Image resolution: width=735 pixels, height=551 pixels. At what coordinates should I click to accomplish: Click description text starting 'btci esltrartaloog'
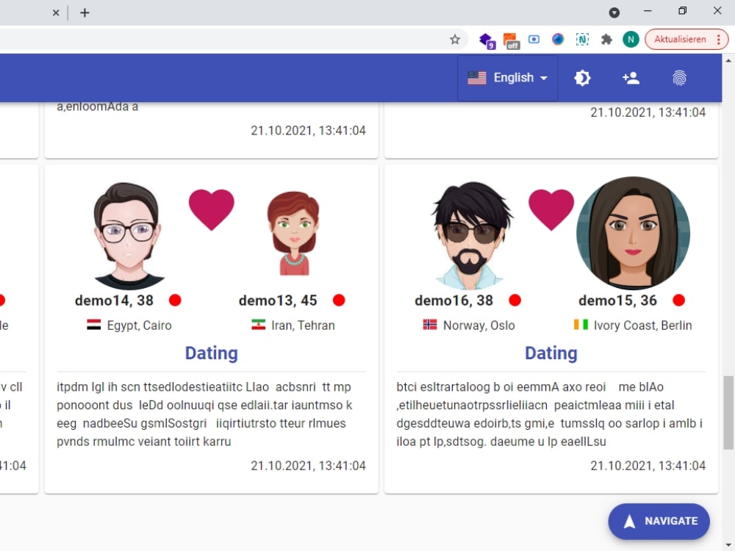point(549,414)
